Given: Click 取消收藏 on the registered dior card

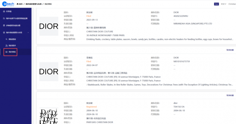Looking at the screenshot, I should 230,95.
